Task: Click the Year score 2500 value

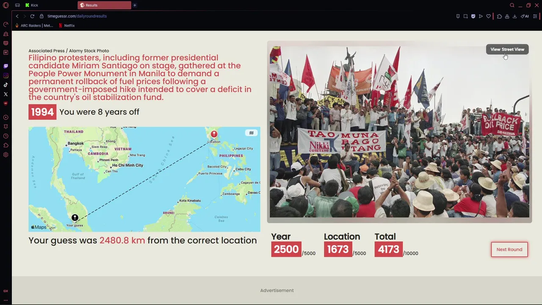Action: click(x=286, y=249)
